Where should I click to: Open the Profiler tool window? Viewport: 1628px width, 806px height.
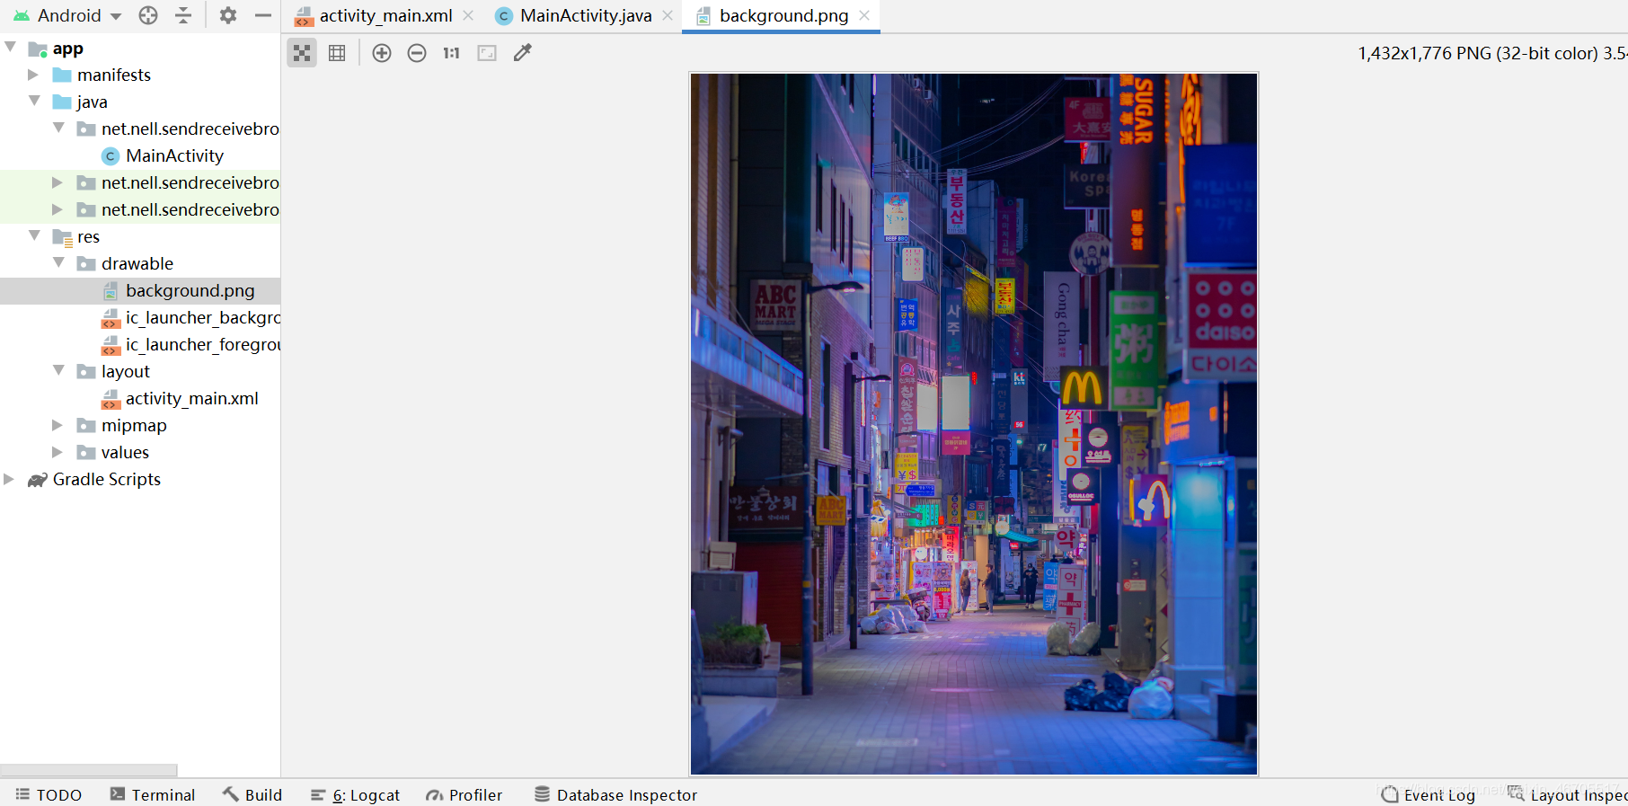465,794
